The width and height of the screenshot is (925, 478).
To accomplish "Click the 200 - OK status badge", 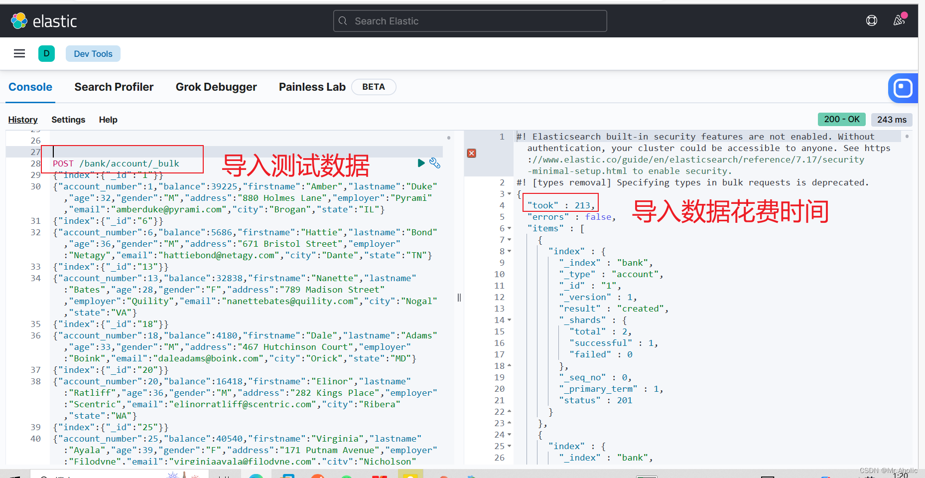I will point(841,119).
